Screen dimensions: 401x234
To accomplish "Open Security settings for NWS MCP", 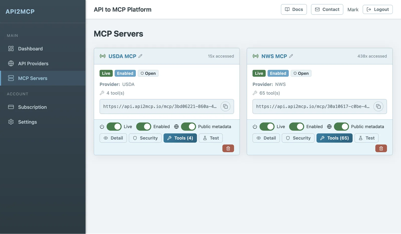I will 298,138.
